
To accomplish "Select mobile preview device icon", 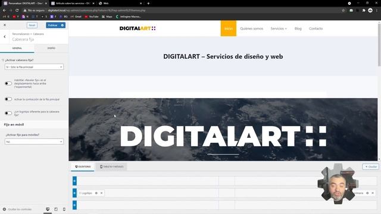I will 64,209.
